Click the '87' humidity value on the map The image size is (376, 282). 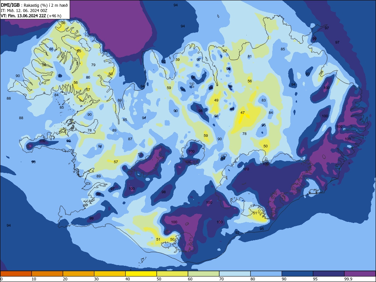130,139
